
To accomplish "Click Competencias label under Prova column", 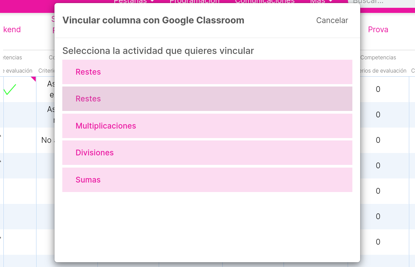I will point(378,58).
